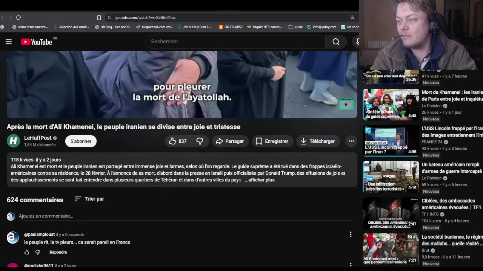Go back in the browser

(x=3, y=18)
